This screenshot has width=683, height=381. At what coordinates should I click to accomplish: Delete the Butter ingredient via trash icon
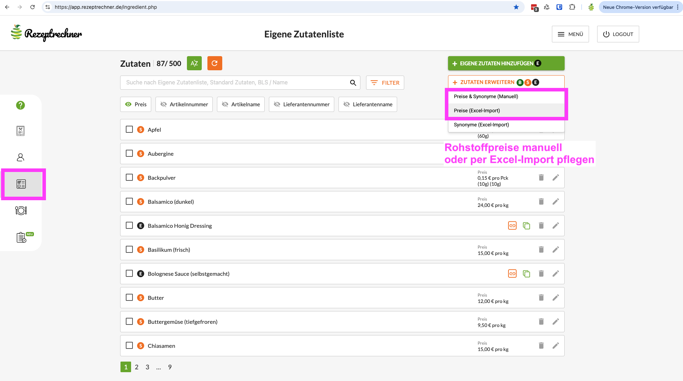pos(541,298)
